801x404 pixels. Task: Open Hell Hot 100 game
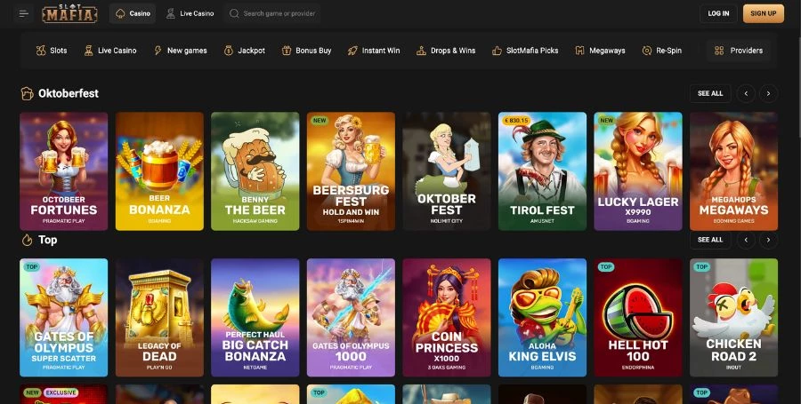click(638, 317)
